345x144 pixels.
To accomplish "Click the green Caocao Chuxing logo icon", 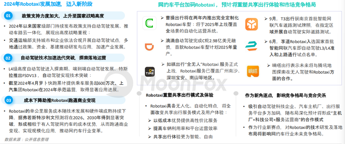I will coord(150,23).
